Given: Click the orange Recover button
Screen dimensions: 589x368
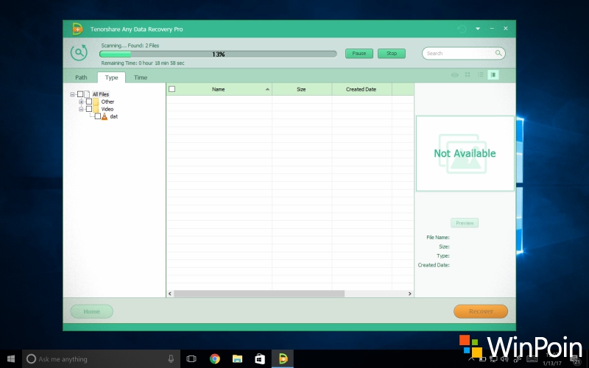Looking at the screenshot, I should pyautogui.click(x=481, y=311).
